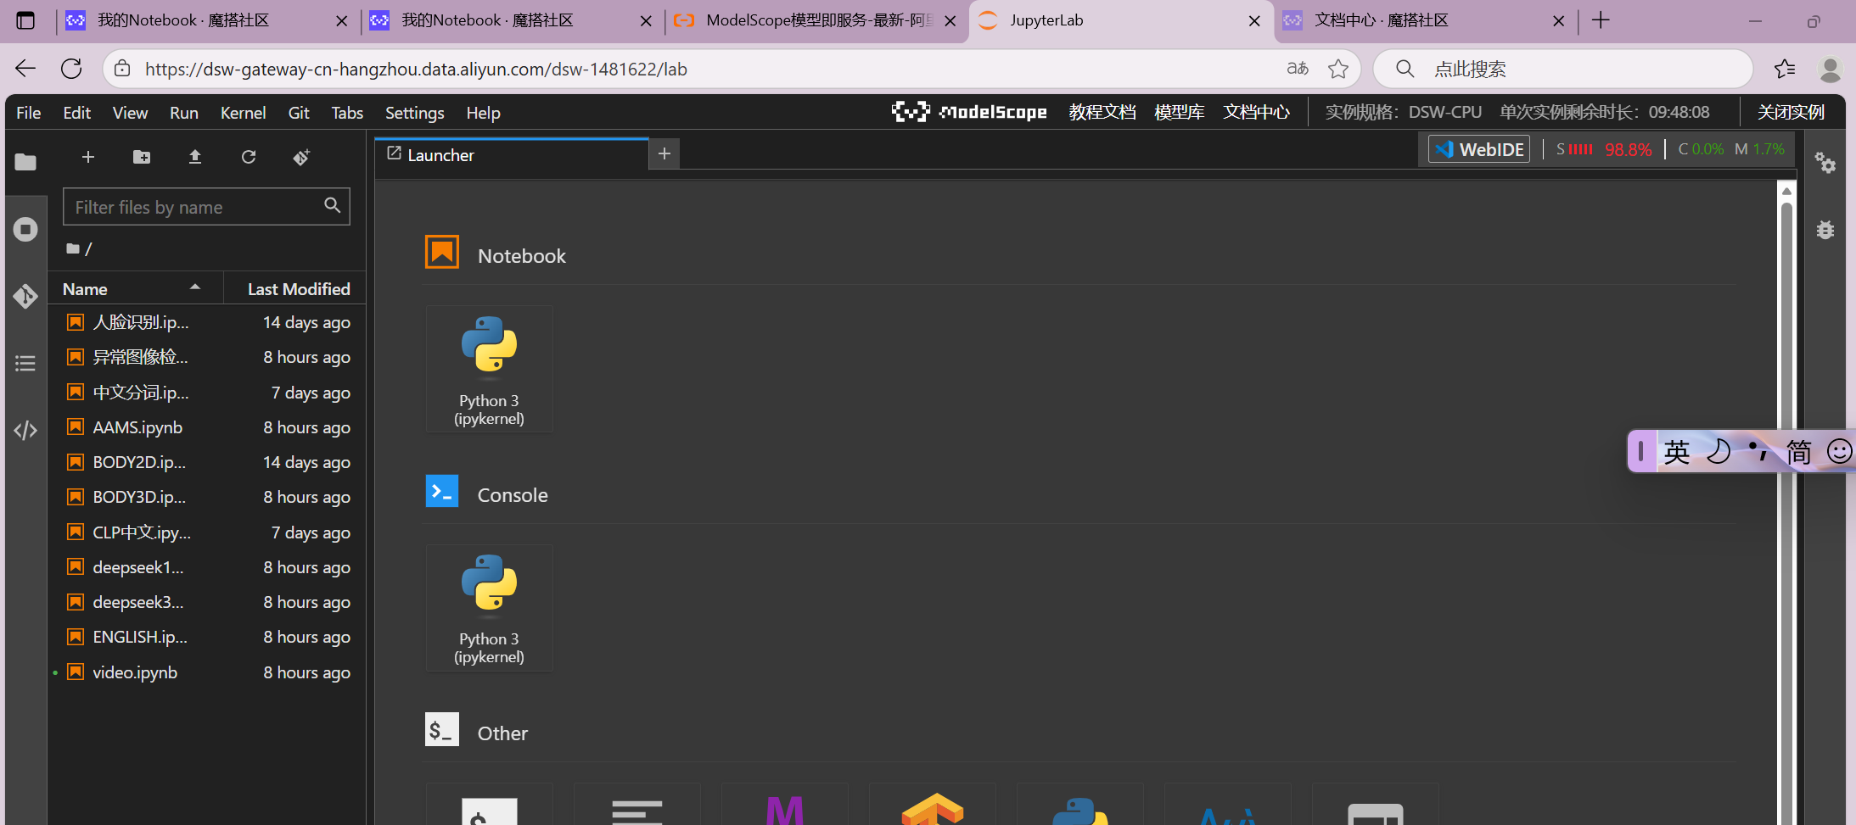Open the code snippets sidebar panel
1856x825 pixels.
pyautogui.click(x=25, y=430)
